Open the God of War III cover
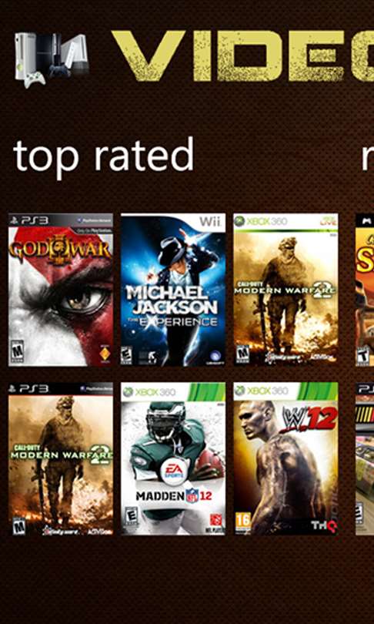 (61, 290)
